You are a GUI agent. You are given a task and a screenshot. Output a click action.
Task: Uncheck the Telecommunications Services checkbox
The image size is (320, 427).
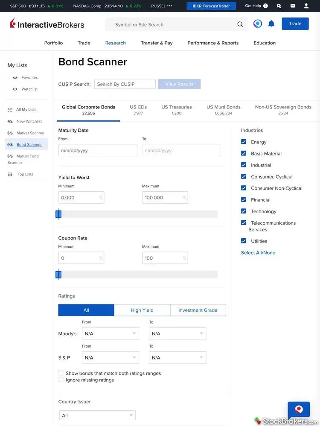(244, 223)
